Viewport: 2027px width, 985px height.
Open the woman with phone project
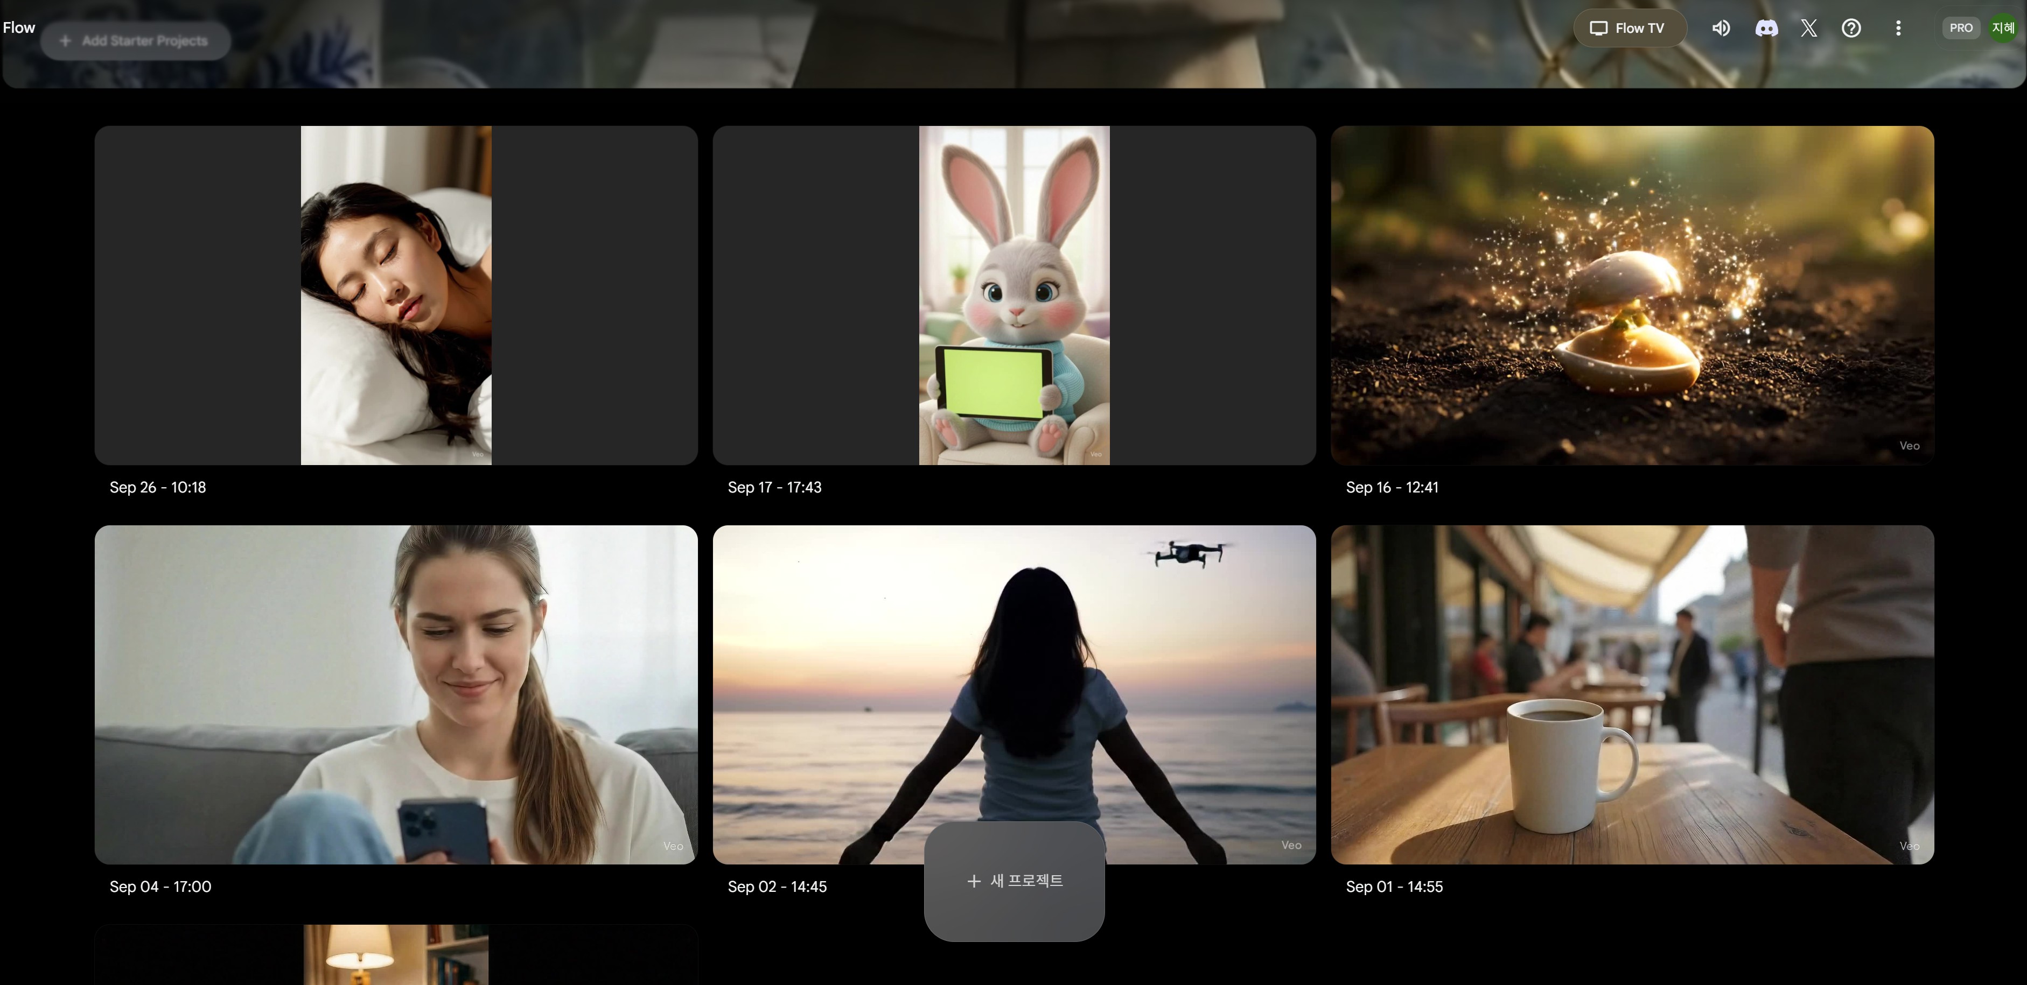click(396, 694)
